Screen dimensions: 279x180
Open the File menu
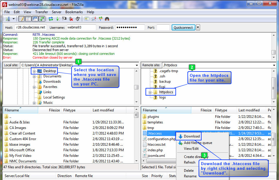(x=7, y=12)
